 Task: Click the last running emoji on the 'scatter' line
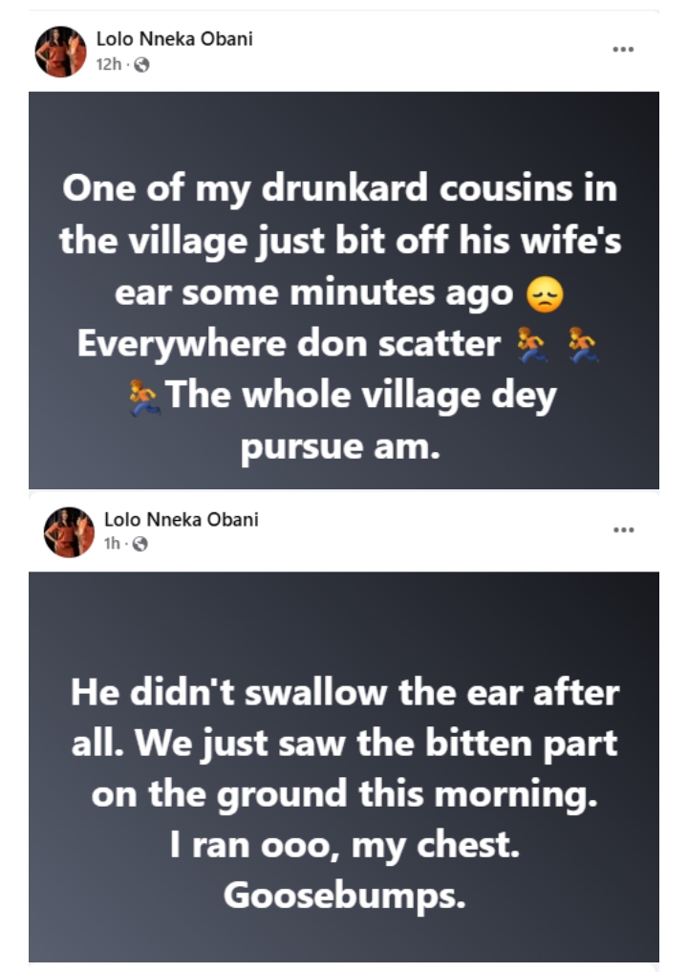click(x=583, y=345)
